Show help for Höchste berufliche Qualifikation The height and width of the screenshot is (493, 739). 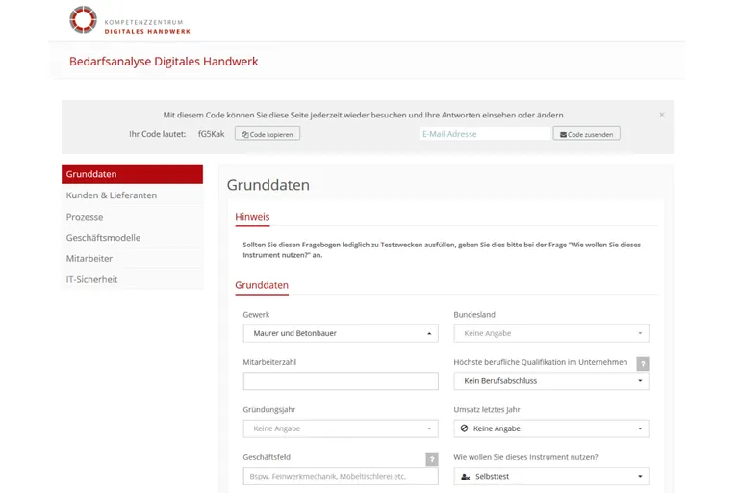[643, 364]
